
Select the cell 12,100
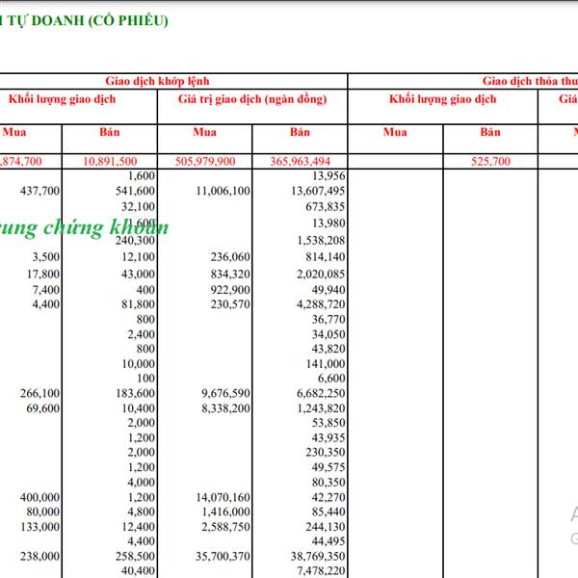click(x=138, y=257)
